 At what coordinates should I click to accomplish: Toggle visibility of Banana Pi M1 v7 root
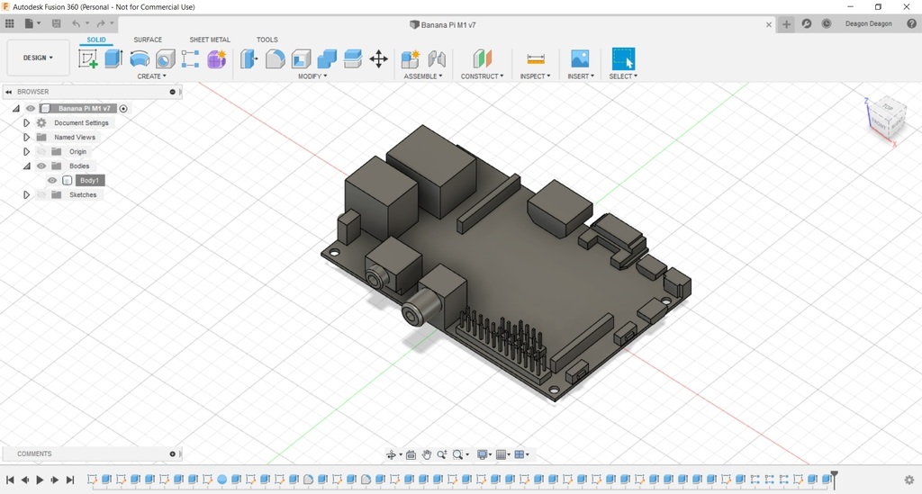(31, 108)
